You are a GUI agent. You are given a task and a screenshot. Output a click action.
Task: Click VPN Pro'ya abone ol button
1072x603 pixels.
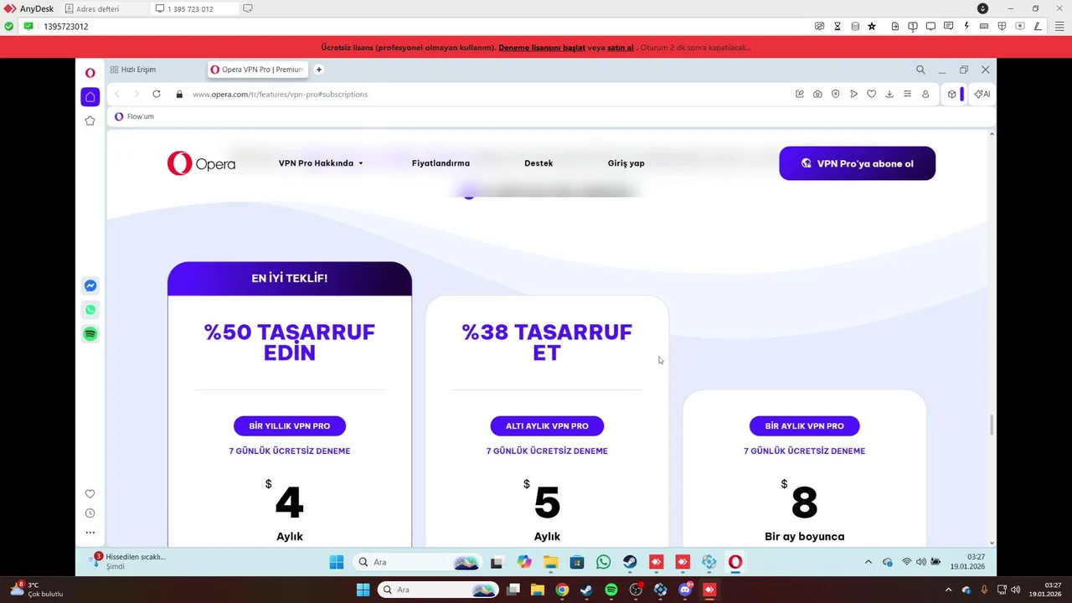point(857,163)
